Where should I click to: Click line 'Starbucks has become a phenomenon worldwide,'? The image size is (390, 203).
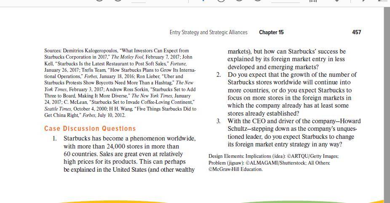click(x=130, y=138)
